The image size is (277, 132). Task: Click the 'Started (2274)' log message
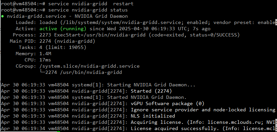[x=151, y=91]
